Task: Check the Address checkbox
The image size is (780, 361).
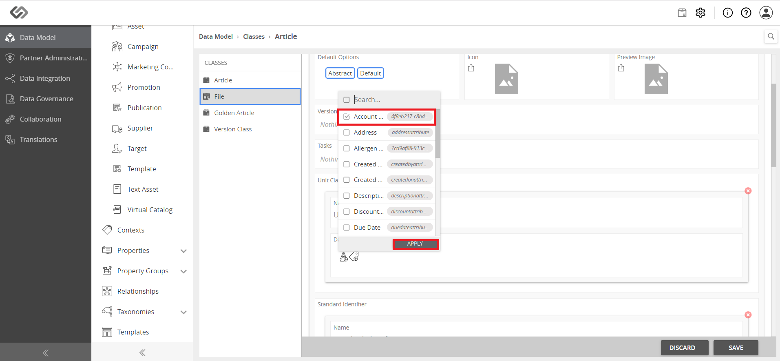Action: click(347, 133)
